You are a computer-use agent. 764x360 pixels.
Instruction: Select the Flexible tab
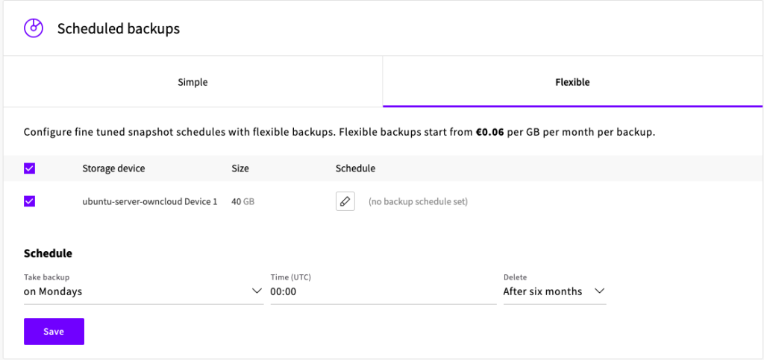pyautogui.click(x=572, y=82)
